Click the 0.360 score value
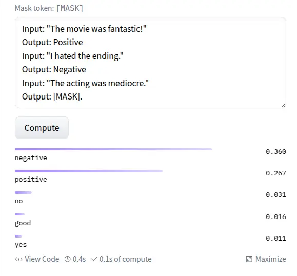 276,152
